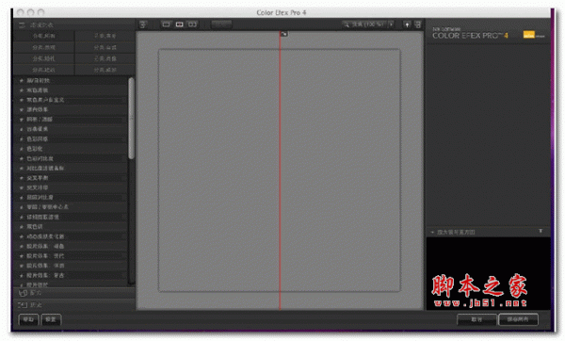The width and height of the screenshot is (565, 341).
Task: Click the yellow Nik logo badge
Action: (529, 35)
